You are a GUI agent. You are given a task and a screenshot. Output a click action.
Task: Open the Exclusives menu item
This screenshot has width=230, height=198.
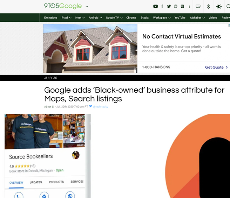pyautogui.click(x=50, y=18)
